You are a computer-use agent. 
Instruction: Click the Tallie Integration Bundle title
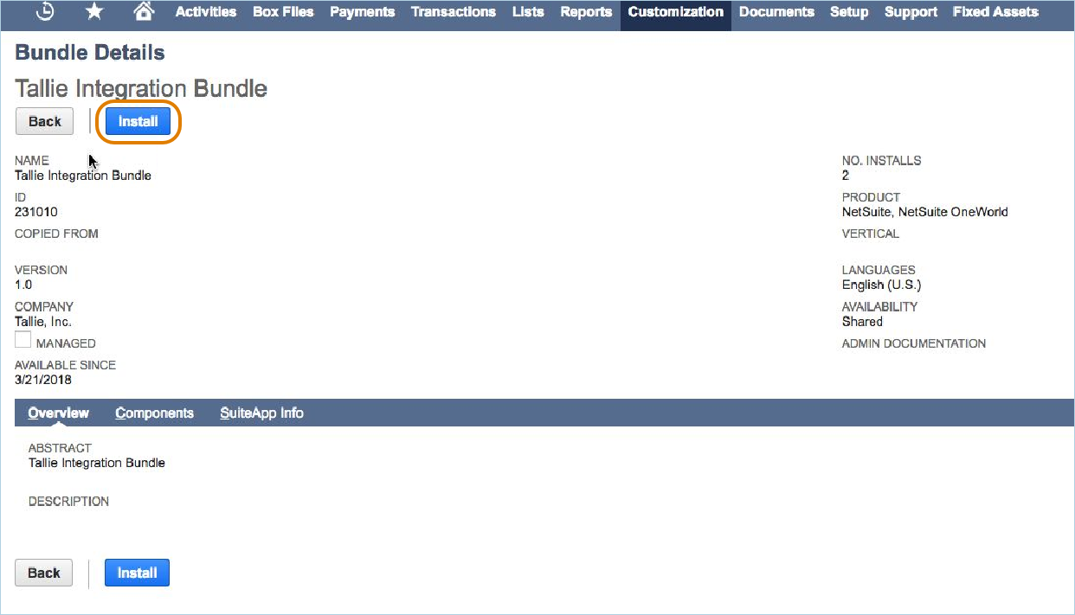tap(141, 88)
